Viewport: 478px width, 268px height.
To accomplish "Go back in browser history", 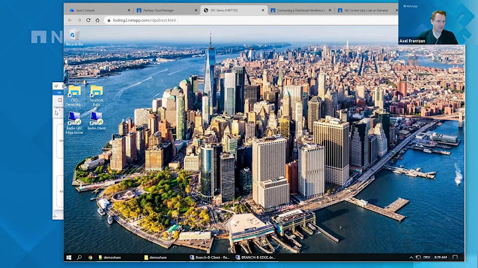I will pyautogui.click(x=70, y=20).
